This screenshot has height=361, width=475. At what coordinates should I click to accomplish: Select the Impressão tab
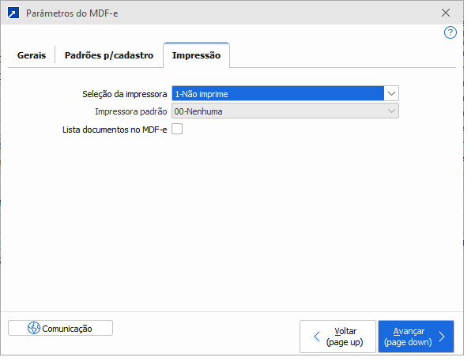(x=196, y=56)
